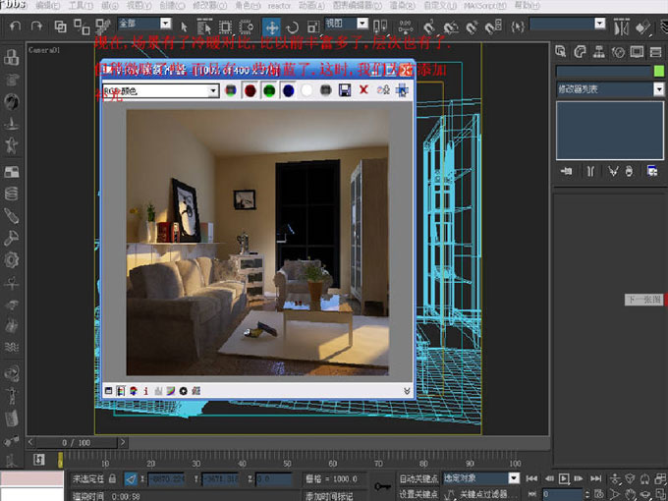
Task: Open the RGB 颜色 channel dropdown
Action: pyautogui.click(x=212, y=90)
